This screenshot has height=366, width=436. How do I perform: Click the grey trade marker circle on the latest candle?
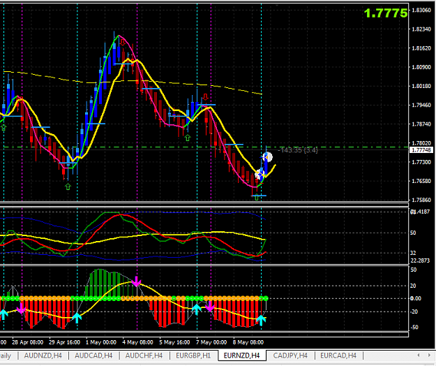point(267,158)
